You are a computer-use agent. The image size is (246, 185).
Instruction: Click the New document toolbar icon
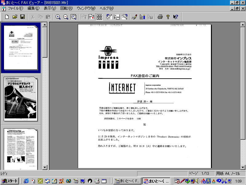(x=7, y=17)
